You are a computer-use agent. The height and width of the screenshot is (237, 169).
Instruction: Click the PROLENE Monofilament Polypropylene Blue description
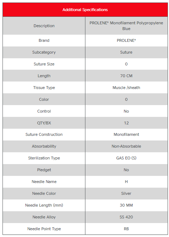coord(126,26)
